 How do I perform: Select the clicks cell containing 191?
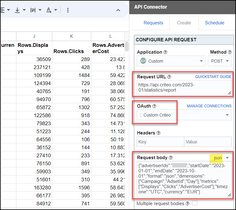coord(71,91)
